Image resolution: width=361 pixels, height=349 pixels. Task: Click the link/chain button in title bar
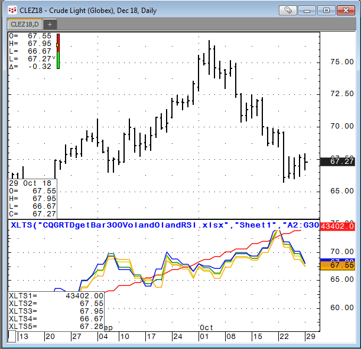tap(288, 10)
